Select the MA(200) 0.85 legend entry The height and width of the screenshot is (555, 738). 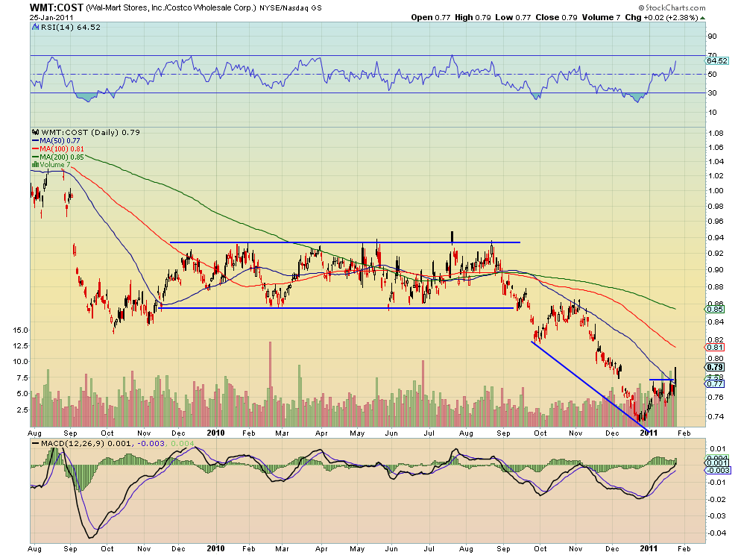point(58,157)
